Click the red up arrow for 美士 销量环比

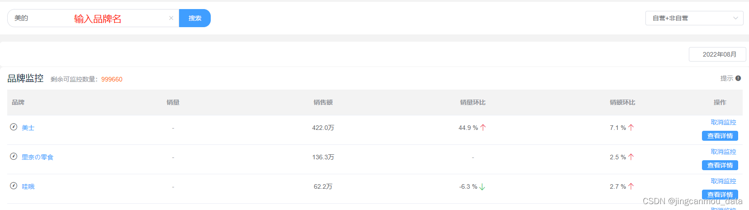[483, 128]
